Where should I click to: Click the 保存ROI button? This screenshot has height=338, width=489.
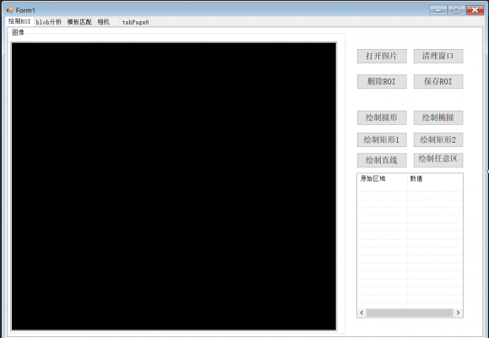pyautogui.click(x=438, y=81)
